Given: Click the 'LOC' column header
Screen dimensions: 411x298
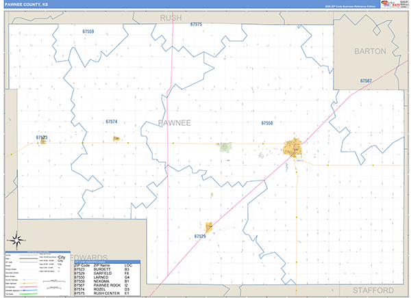Looking at the screenshot, I should pyautogui.click(x=129, y=265).
